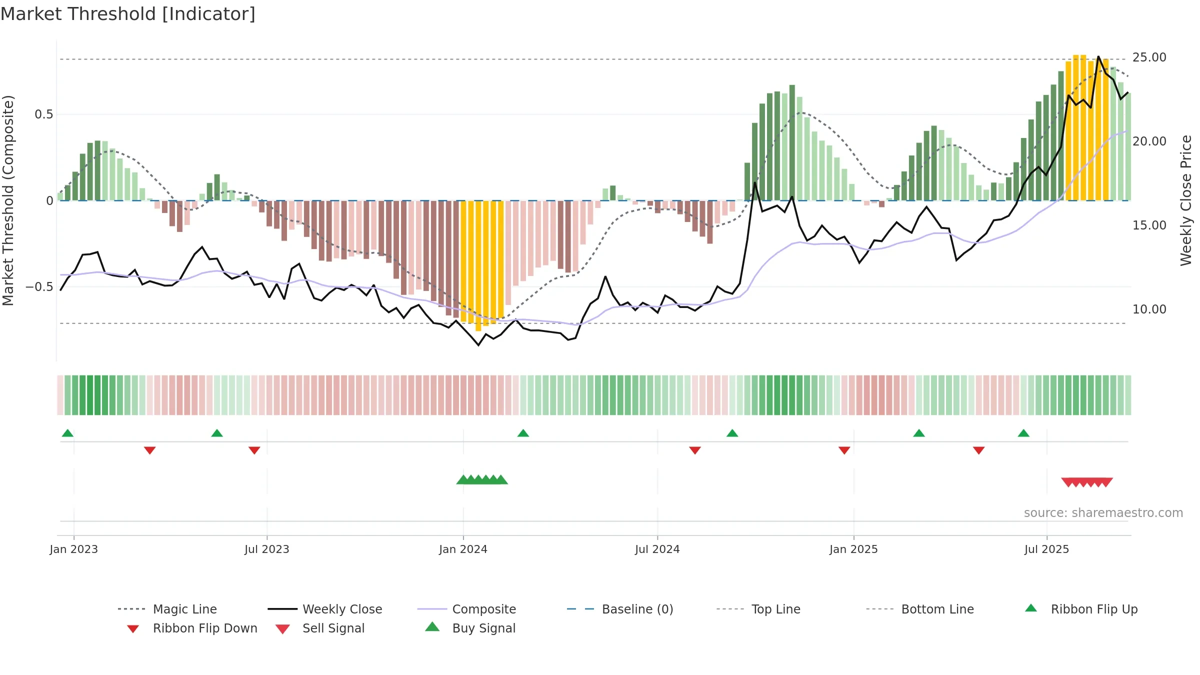This screenshot has height=675, width=1200.
Task: Click the sell signal cluster after Jul 2025
Action: [1087, 482]
